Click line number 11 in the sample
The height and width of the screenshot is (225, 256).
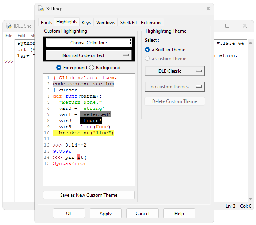pos(47,139)
